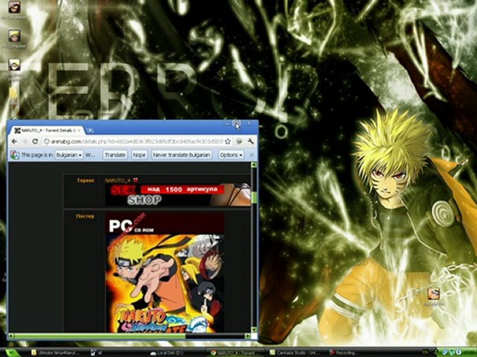Close the NARUTO_4 Torrent Details tab
Viewport: 477px width, 357px height.
click(79, 130)
